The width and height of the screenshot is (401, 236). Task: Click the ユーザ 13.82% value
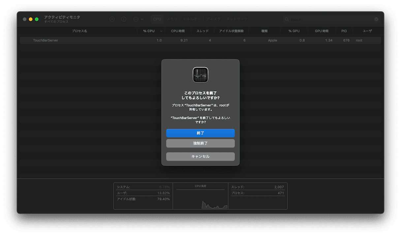click(x=164, y=193)
